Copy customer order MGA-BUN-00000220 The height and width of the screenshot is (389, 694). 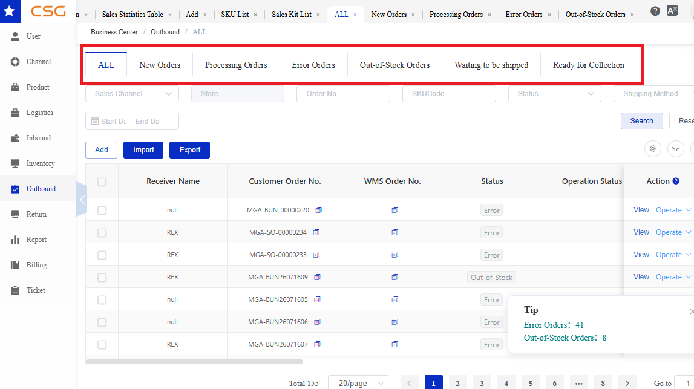tap(319, 210)
